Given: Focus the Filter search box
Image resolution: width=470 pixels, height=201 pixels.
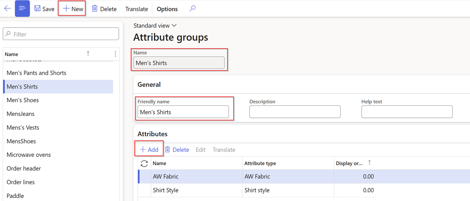Looking at the screenshot, I should click(x=61, y=34).
